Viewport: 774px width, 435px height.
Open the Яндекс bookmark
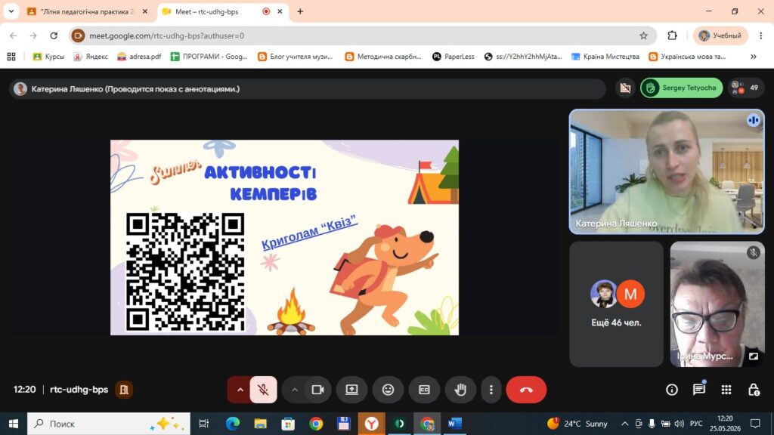tap(91, 57)
